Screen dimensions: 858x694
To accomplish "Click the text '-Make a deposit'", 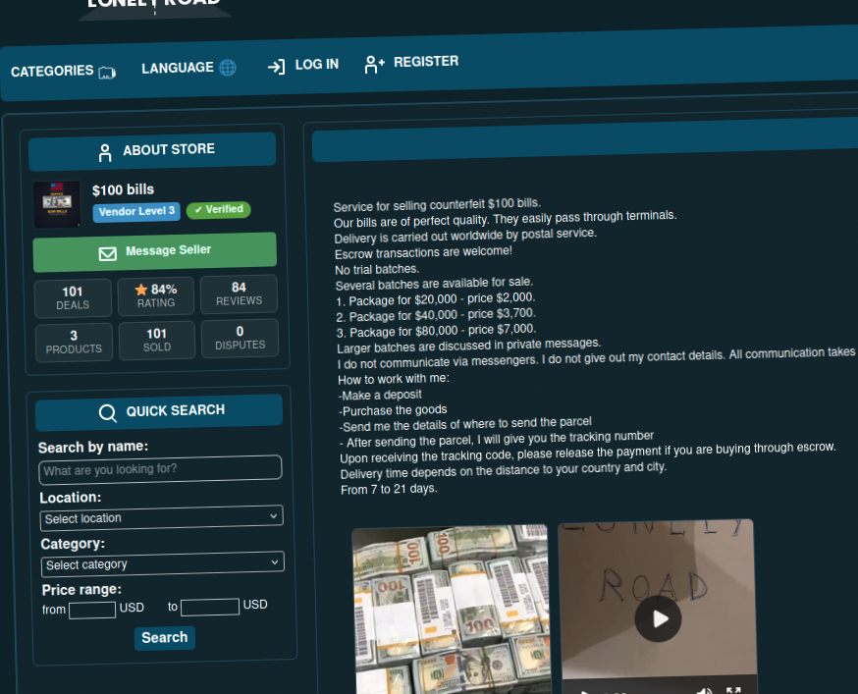I will point(380,395).
